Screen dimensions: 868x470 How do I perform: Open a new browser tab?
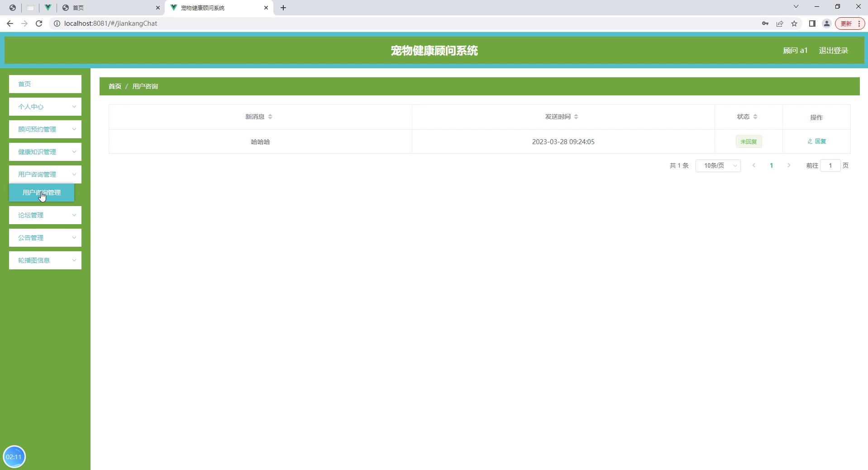(x=283, y=8)
